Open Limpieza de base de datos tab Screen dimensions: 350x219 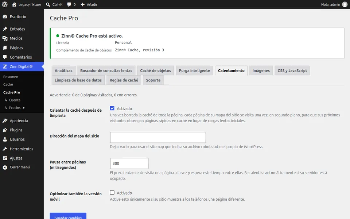pyautogui.click(x=78, y=80)
